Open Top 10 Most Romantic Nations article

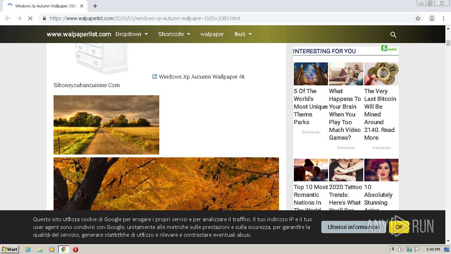[311, 197]
